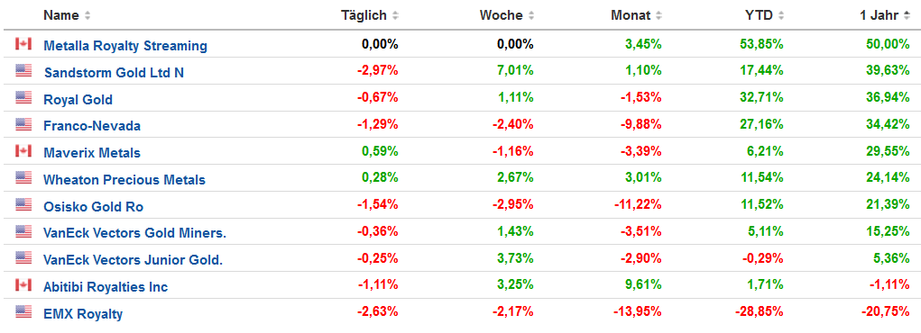Open Wheaton Precious Metals link
Image resolution: width=921 pixels, height=333 pixels.
coord(124,180)
